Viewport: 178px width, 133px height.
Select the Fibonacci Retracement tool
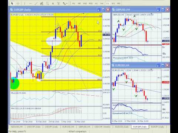tap(47, 3)
